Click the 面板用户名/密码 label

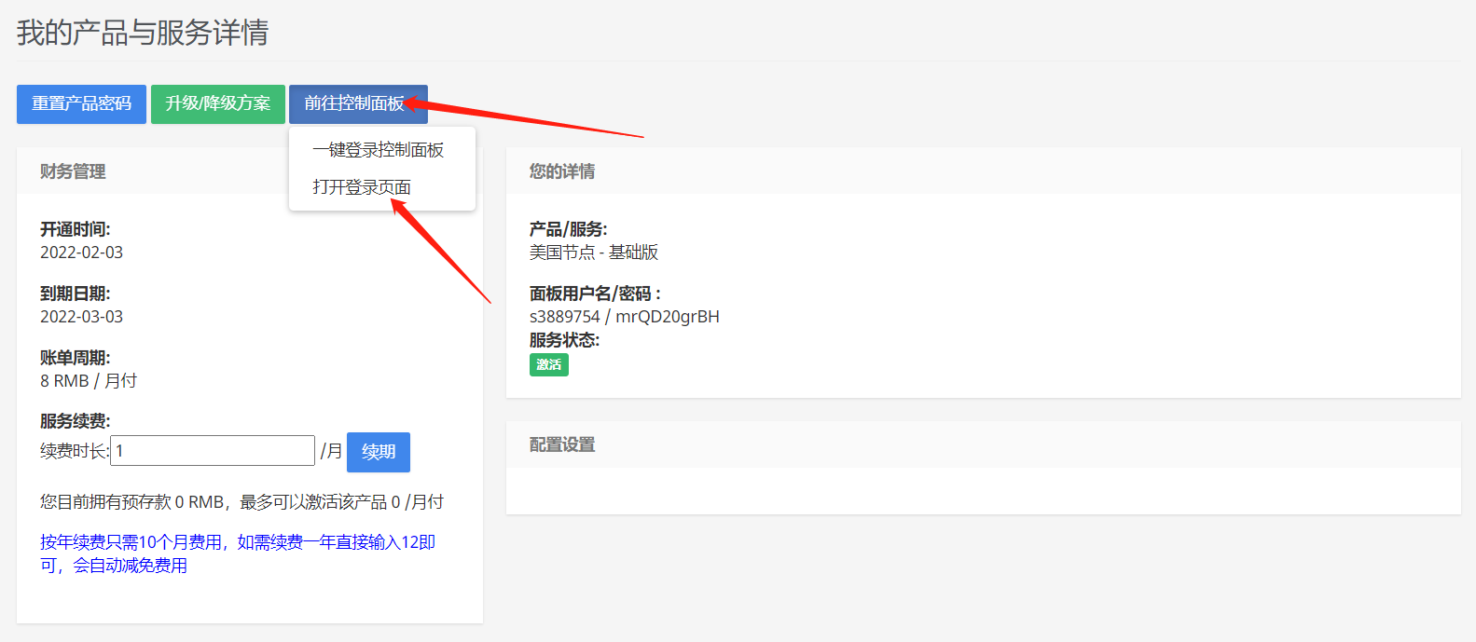tap(595, 294)
